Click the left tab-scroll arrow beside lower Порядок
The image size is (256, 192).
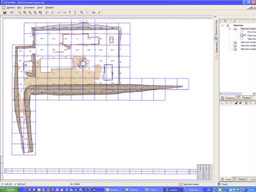click(x=251, y=179)
